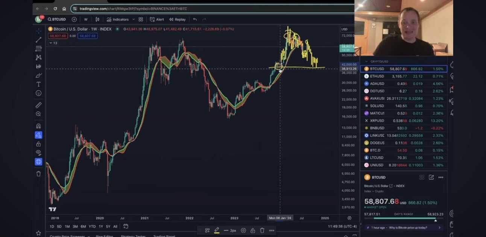Switch chart range to 5Y
This screenshot has width=486, height=237.
[x=108, y=226]
